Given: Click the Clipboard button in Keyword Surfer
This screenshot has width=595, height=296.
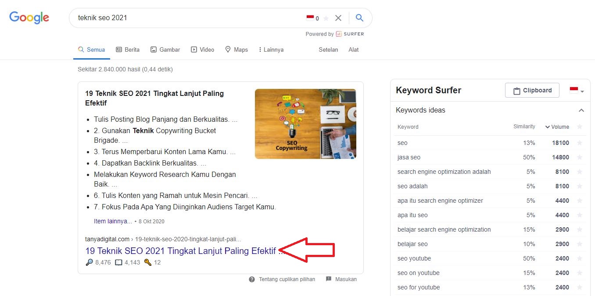Looking at the screenshot, I should tap(532, 90).
